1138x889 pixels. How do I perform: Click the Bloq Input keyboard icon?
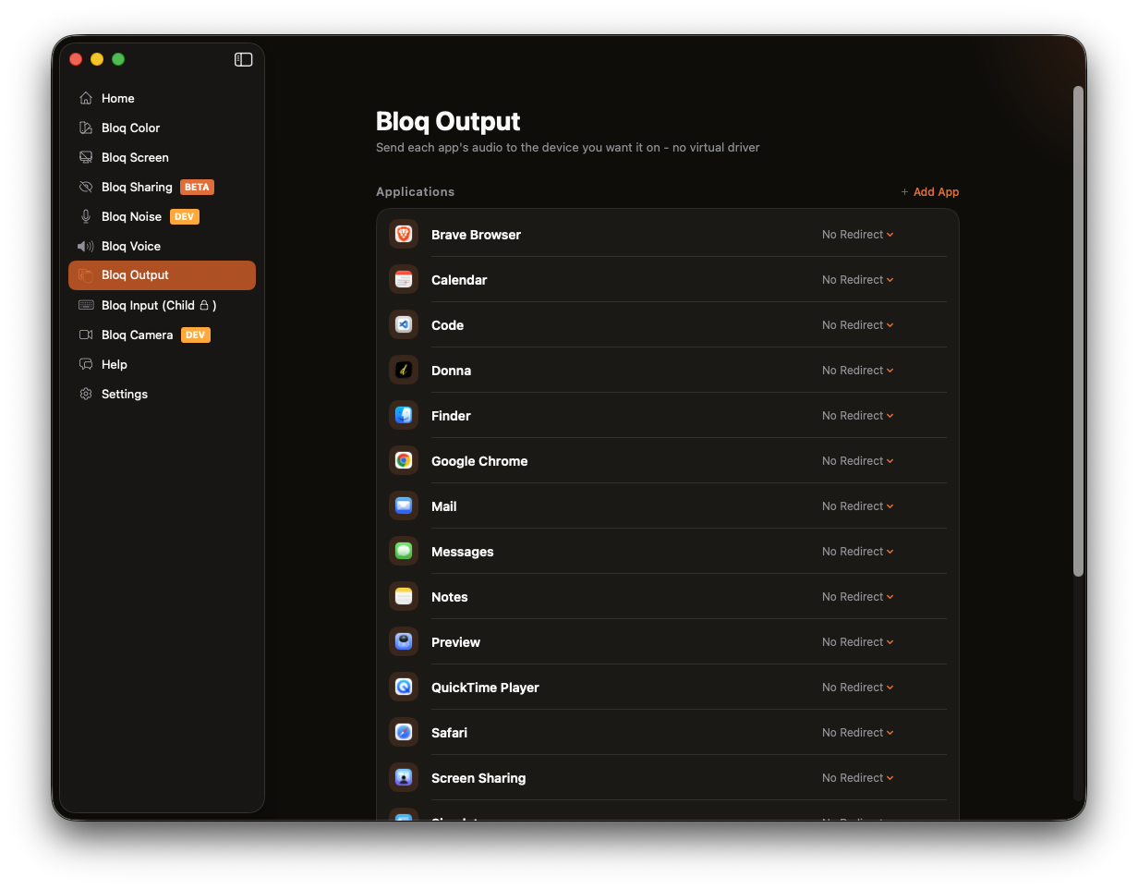tap(86, 305)
